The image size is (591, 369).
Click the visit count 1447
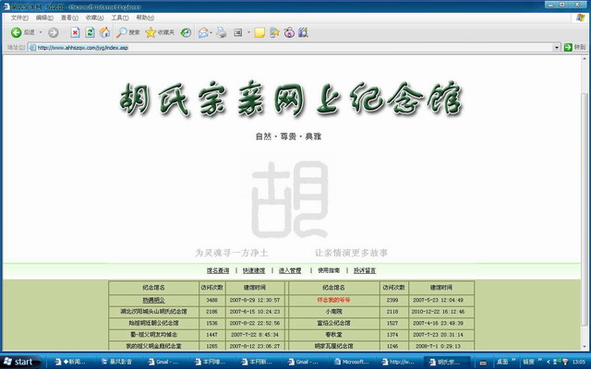211,334
